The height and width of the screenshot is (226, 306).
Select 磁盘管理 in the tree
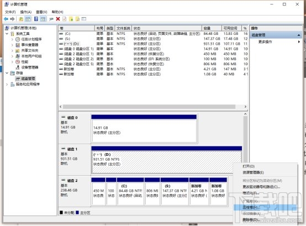click(x=28, y=78)
